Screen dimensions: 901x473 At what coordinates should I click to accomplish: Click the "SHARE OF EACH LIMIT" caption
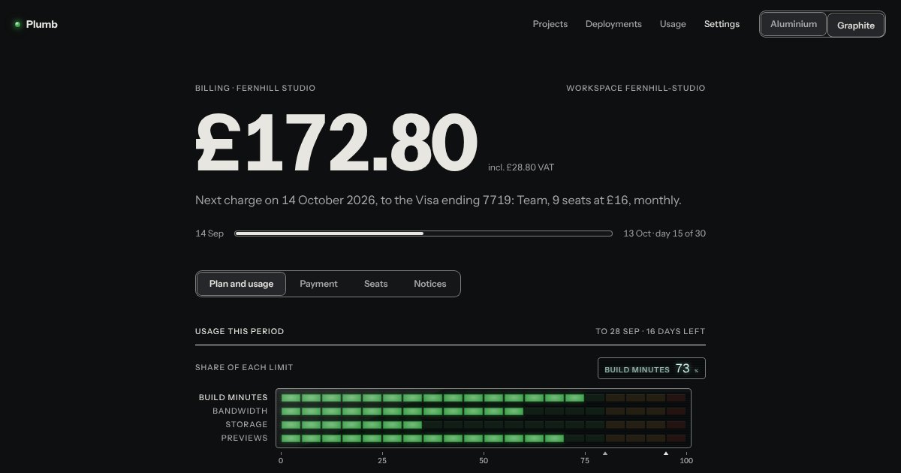pyautogui.click(x=244, y=367)
